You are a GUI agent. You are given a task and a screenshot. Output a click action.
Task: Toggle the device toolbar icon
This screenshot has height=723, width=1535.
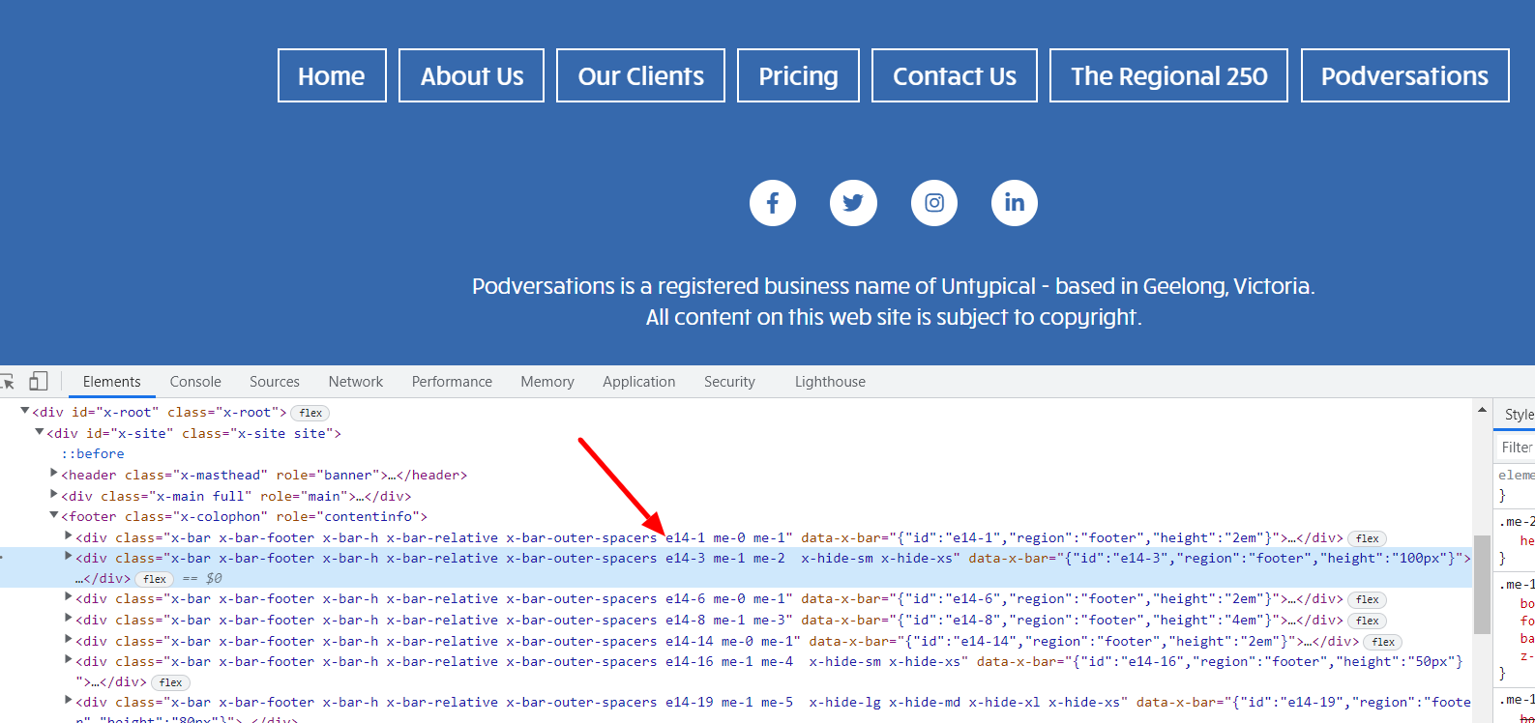[x=39, y=381]
